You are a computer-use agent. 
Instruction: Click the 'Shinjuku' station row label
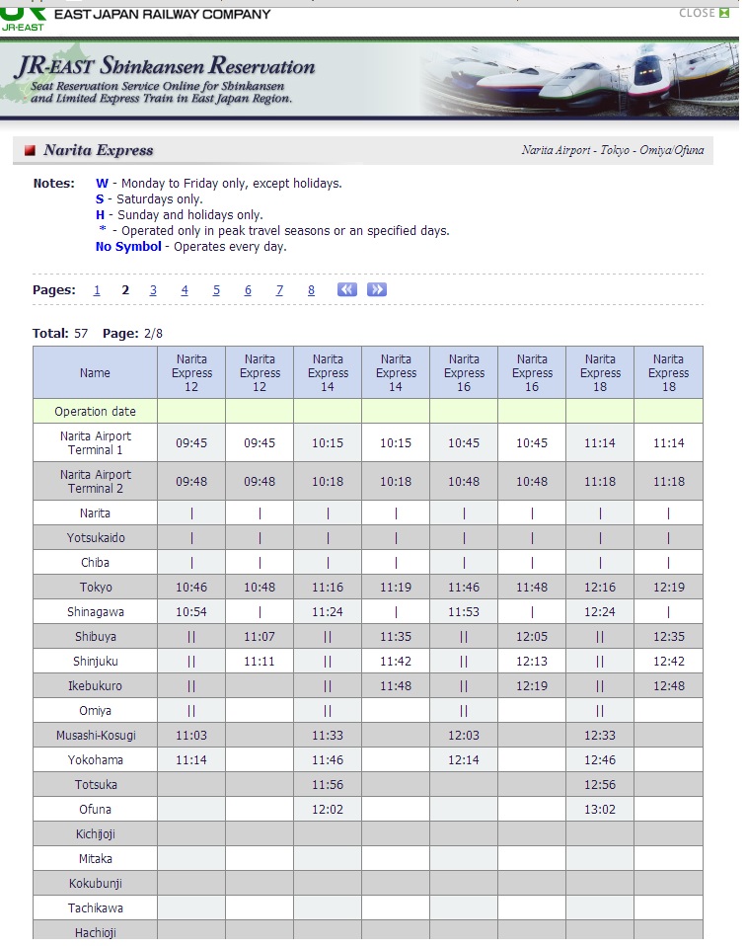(x=96, y=662)
